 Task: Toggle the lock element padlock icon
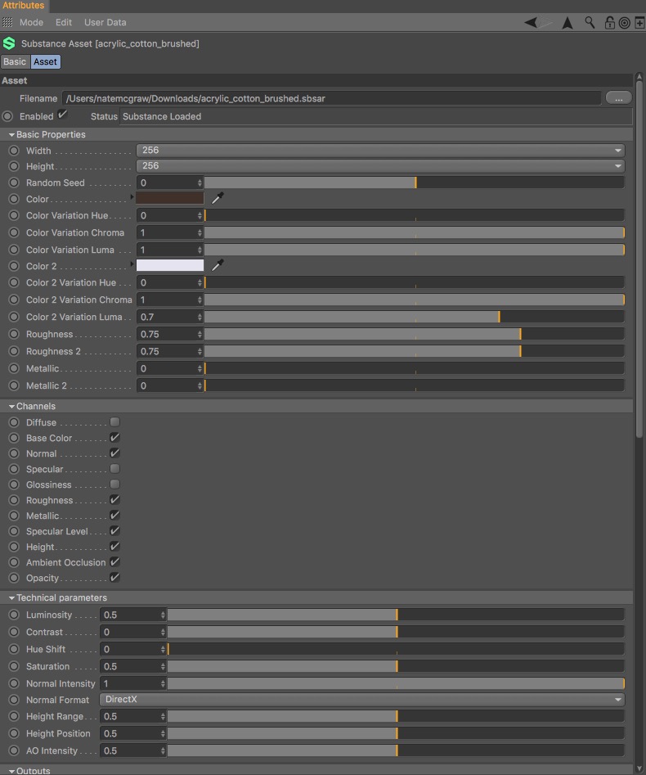[x=610, y=23]
